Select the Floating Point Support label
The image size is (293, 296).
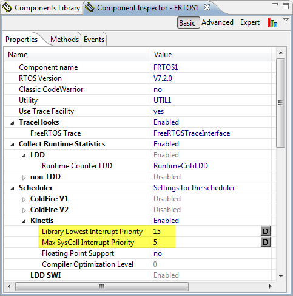click(x=78, y=253)
